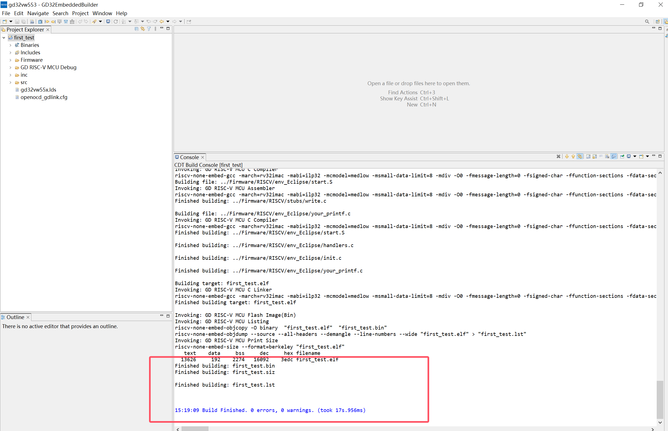This screenshot has height=431, width=668.
Task: Select gd32vw55x.lds file
Action: (38, 90)
